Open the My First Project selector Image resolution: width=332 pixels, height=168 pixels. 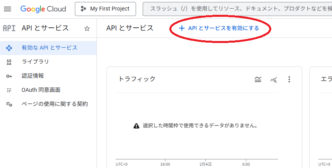coord(105,9)
